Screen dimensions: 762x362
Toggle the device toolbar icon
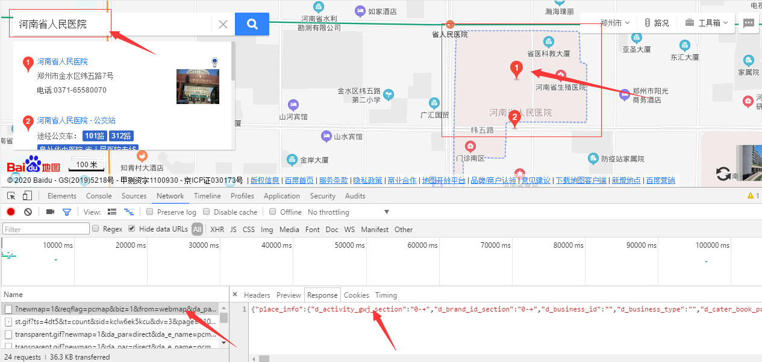(27, 195)
